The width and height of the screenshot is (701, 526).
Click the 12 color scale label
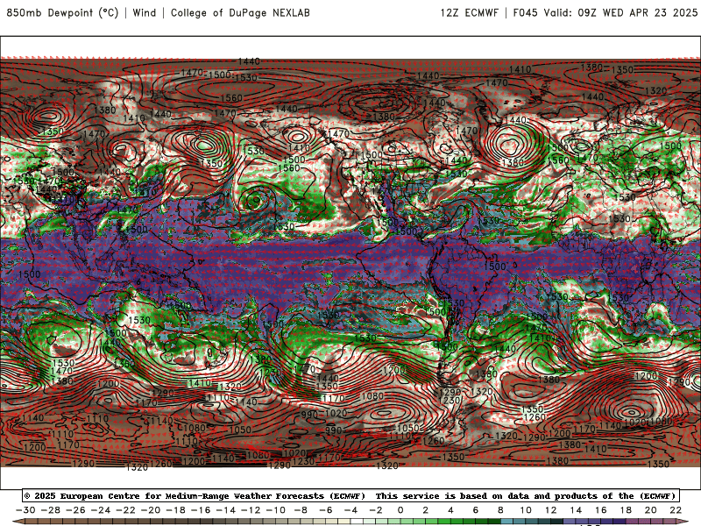(551, 510)
